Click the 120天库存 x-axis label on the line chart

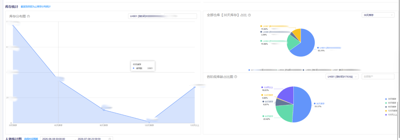149,125
